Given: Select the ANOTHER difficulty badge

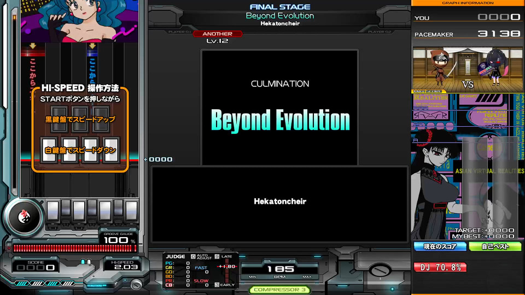Looking at the screenshot, I should pyautogui.click(x=217, y=34).
